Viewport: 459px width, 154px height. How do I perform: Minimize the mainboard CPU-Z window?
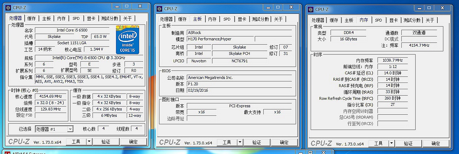(x=268, y=7)
